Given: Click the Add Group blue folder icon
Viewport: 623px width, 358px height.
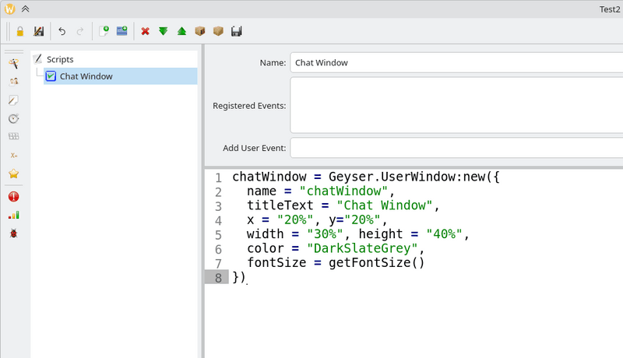Looking at the screenshot, I should [x=122, y=31].
